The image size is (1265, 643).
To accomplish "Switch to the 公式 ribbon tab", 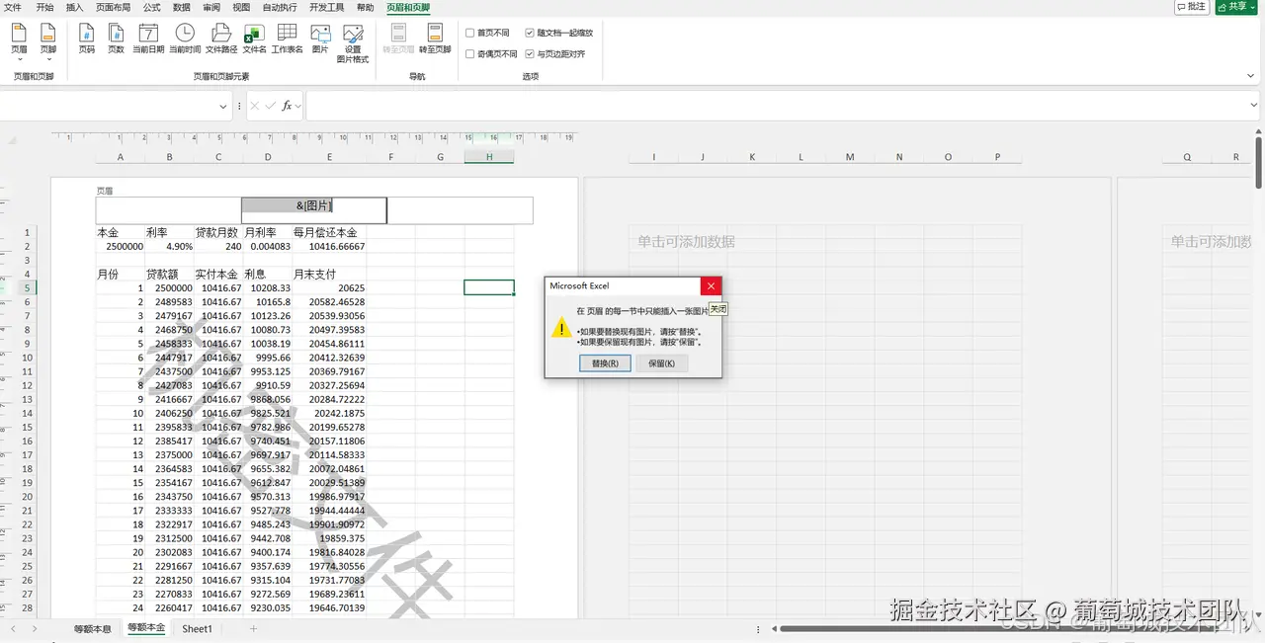I will tap(151, 7).
